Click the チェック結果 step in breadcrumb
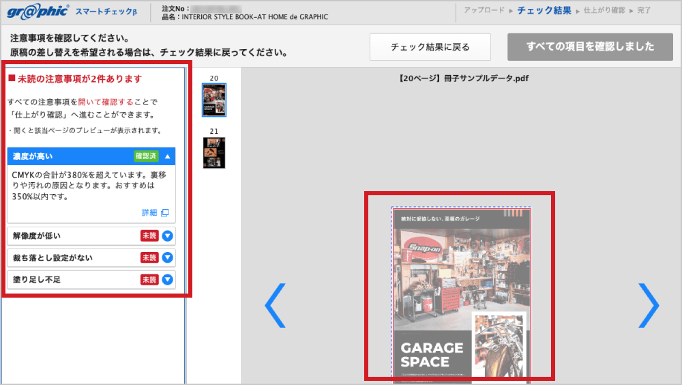This screenshot has height=385, width=682. (544, 10)
